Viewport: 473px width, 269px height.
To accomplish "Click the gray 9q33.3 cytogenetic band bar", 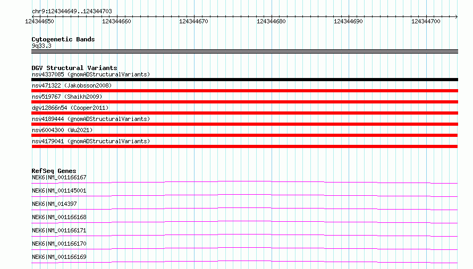I will click(244, 51).
